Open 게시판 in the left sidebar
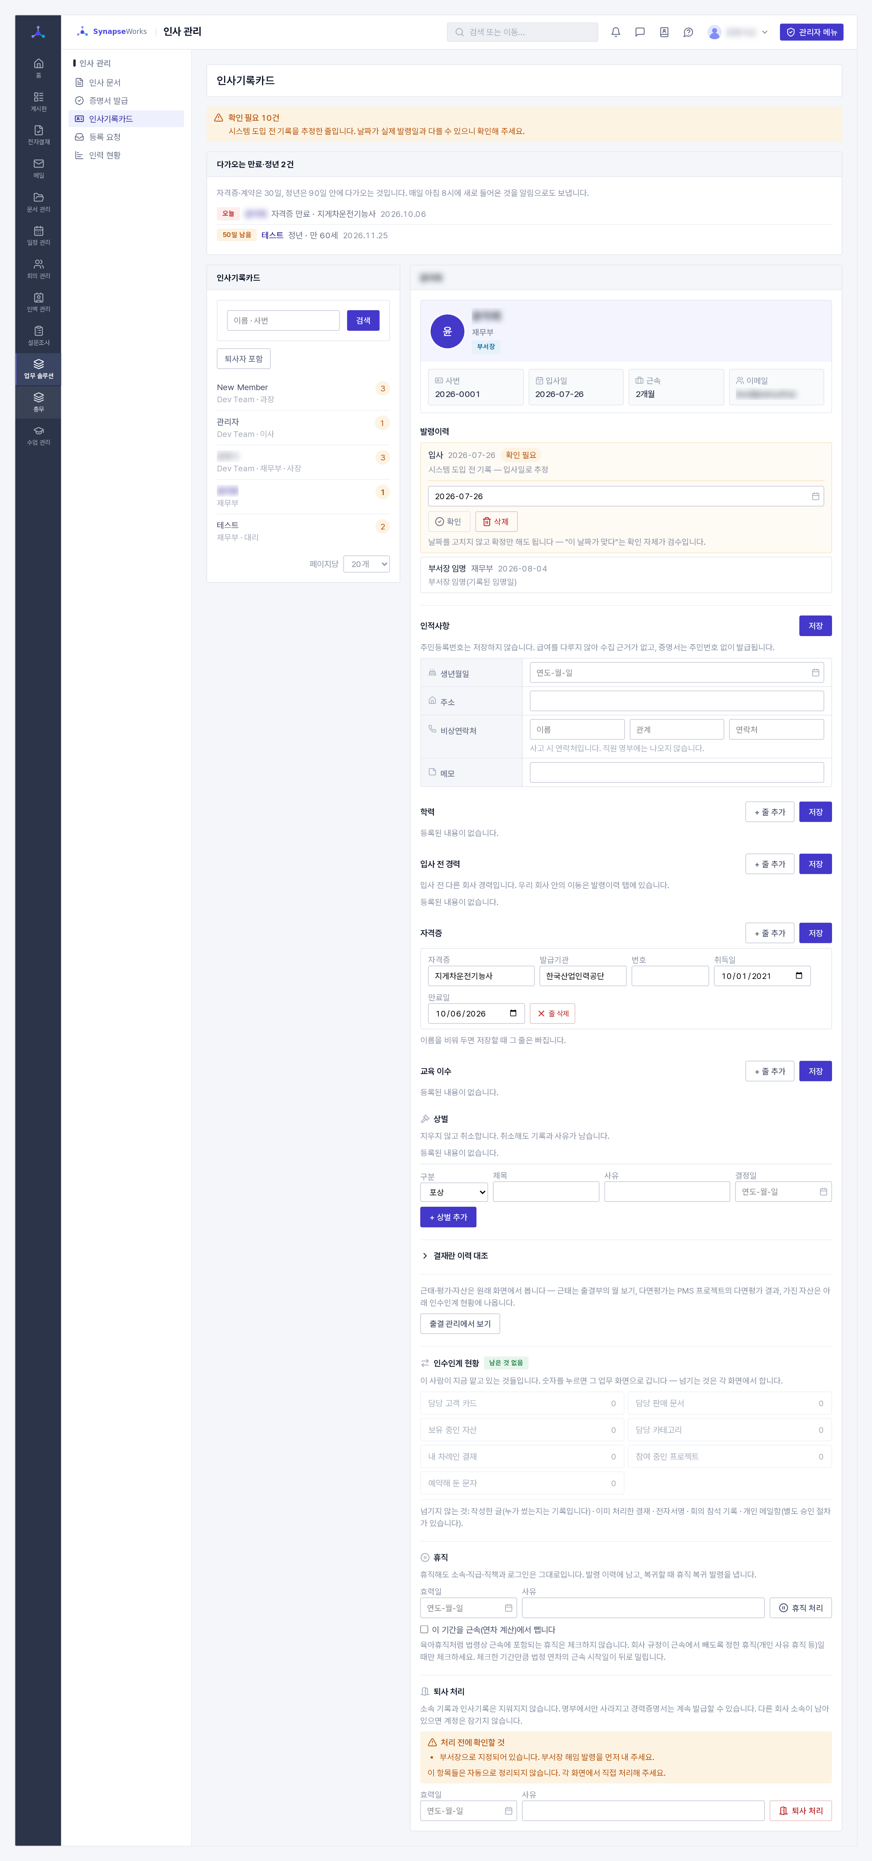 [38, 101]
